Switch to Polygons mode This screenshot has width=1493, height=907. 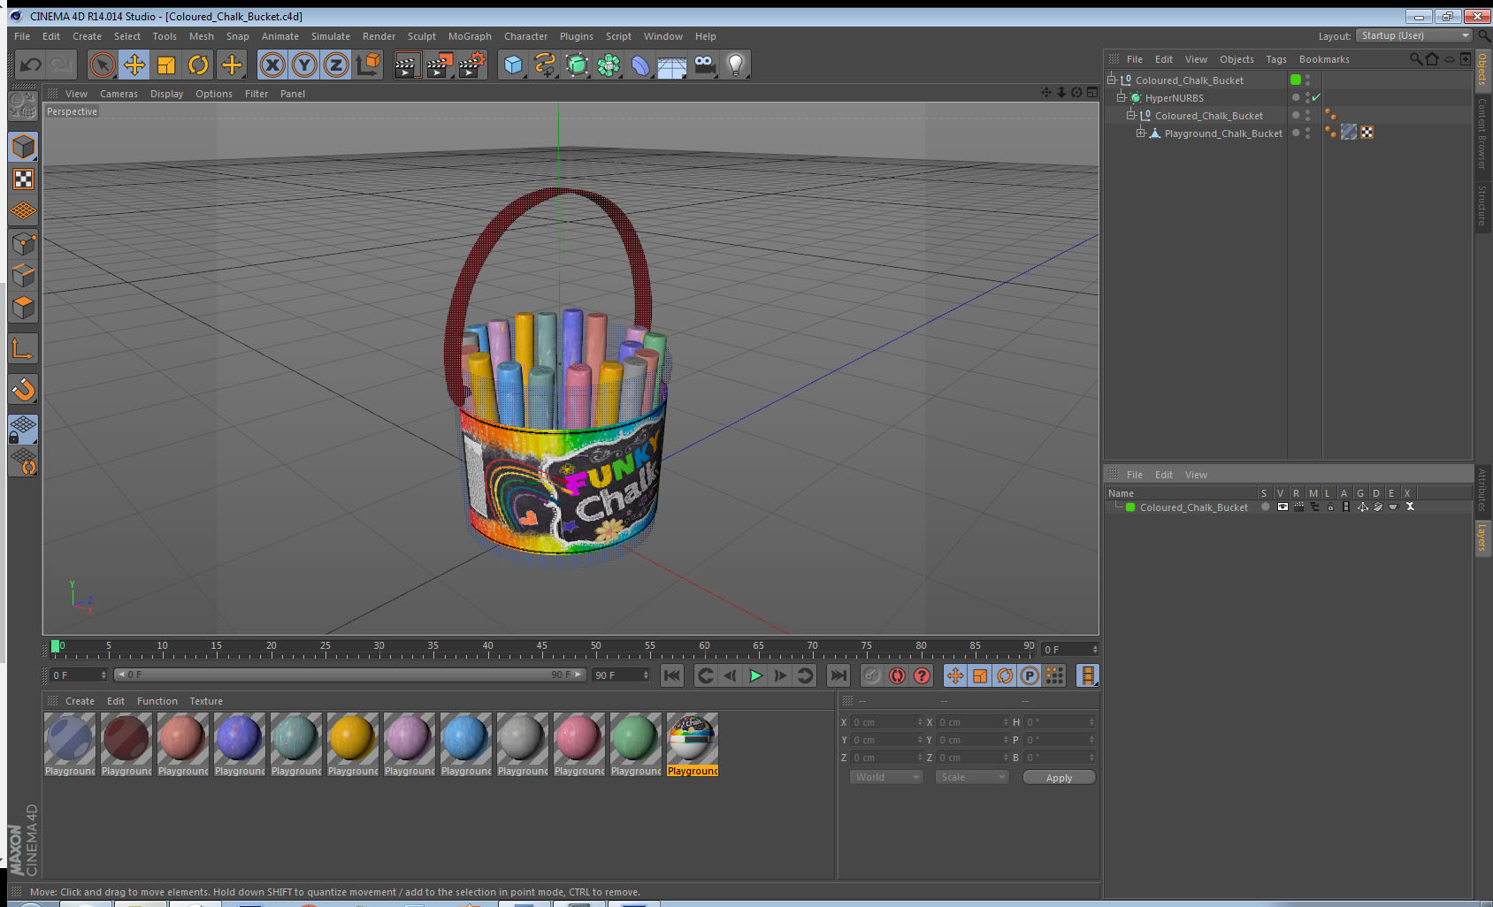[23, 307]
